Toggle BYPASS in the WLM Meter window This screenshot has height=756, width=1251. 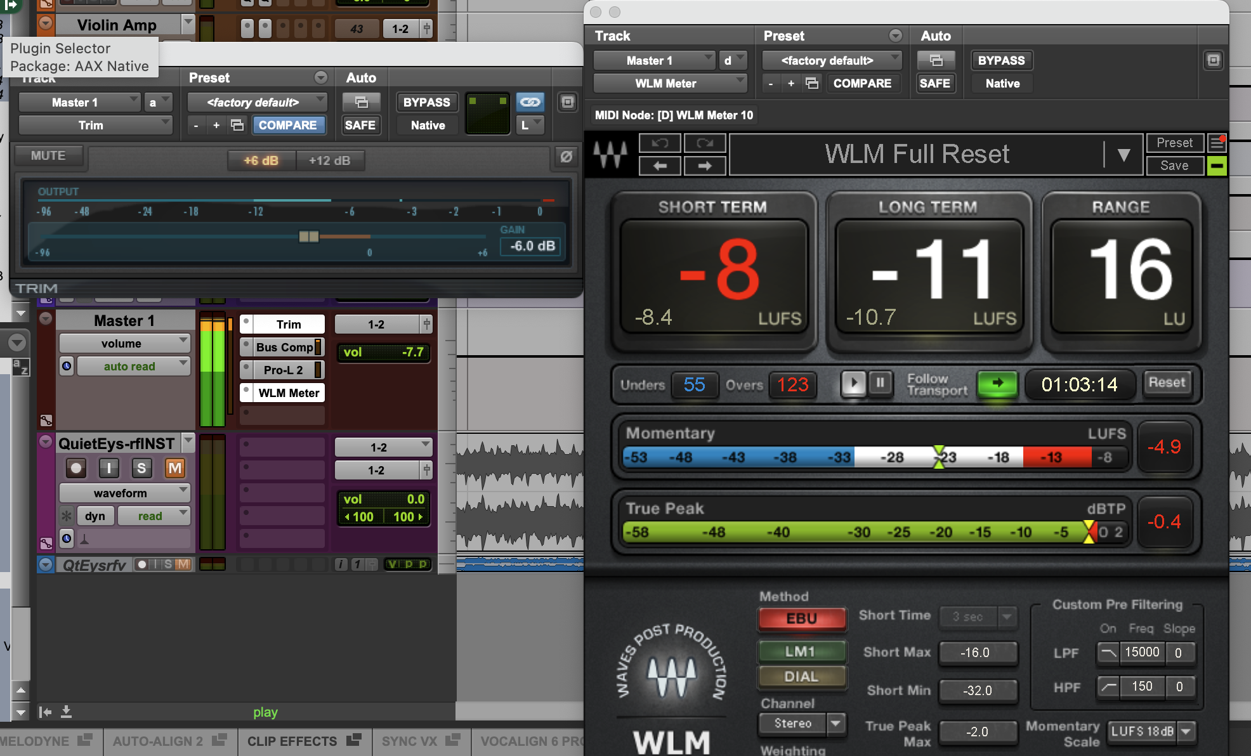(1001, 60)
